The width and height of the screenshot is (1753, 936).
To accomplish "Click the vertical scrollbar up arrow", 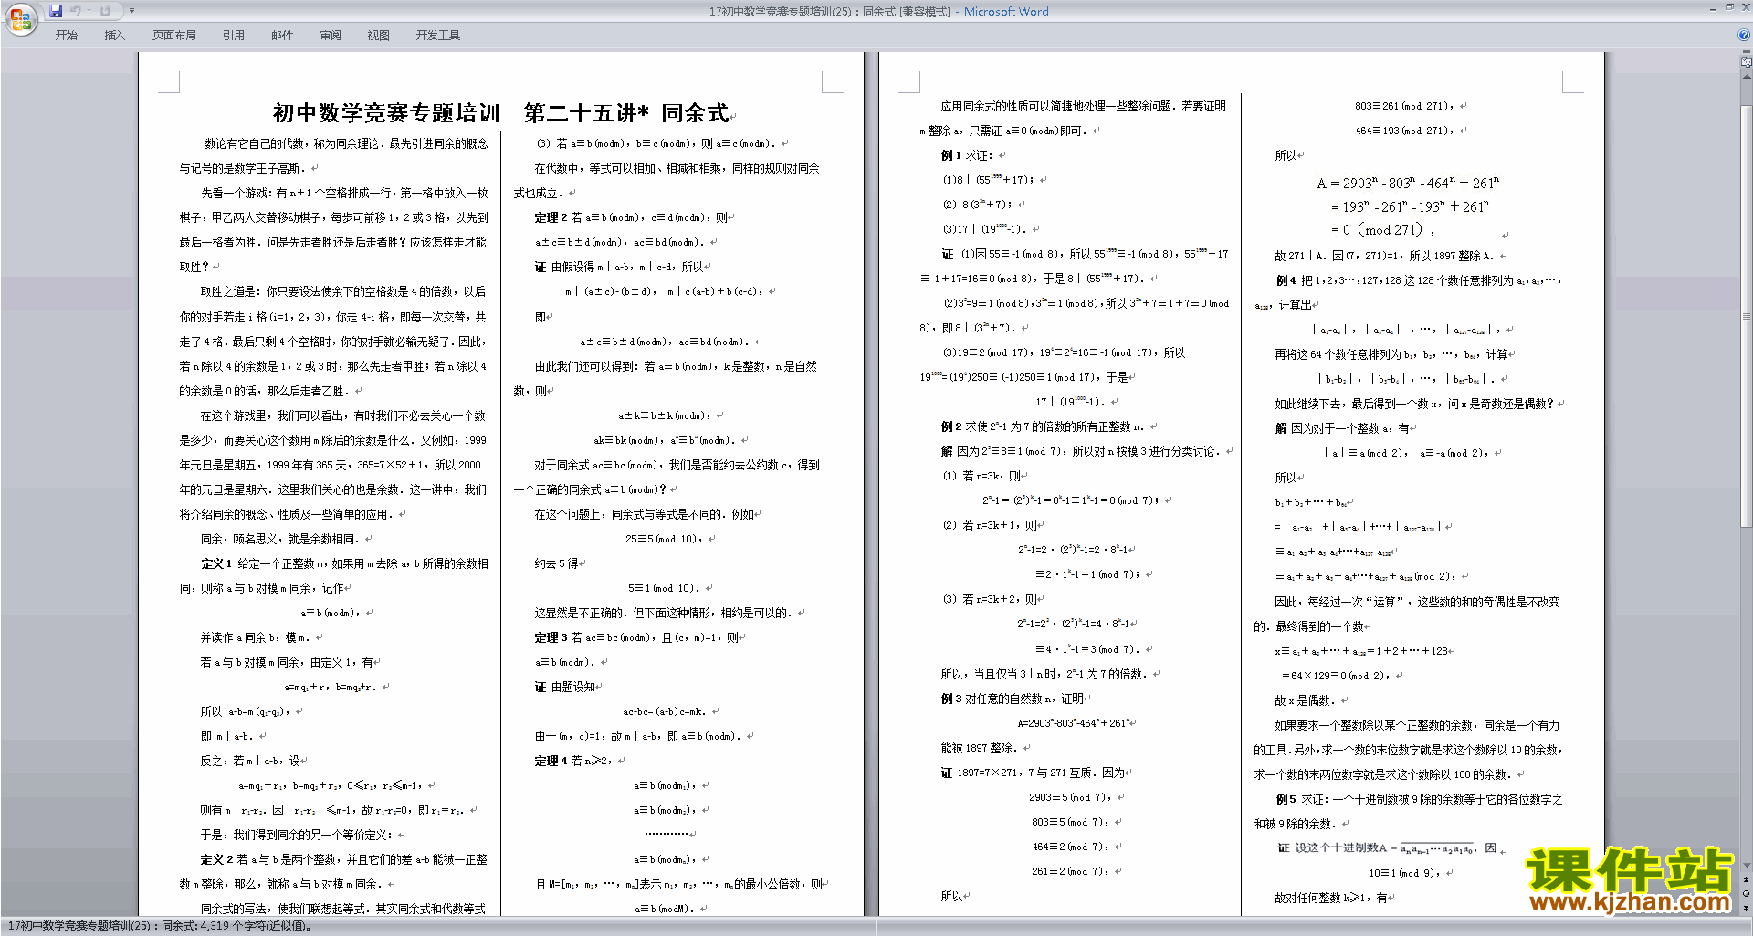I will (1747, 76).
